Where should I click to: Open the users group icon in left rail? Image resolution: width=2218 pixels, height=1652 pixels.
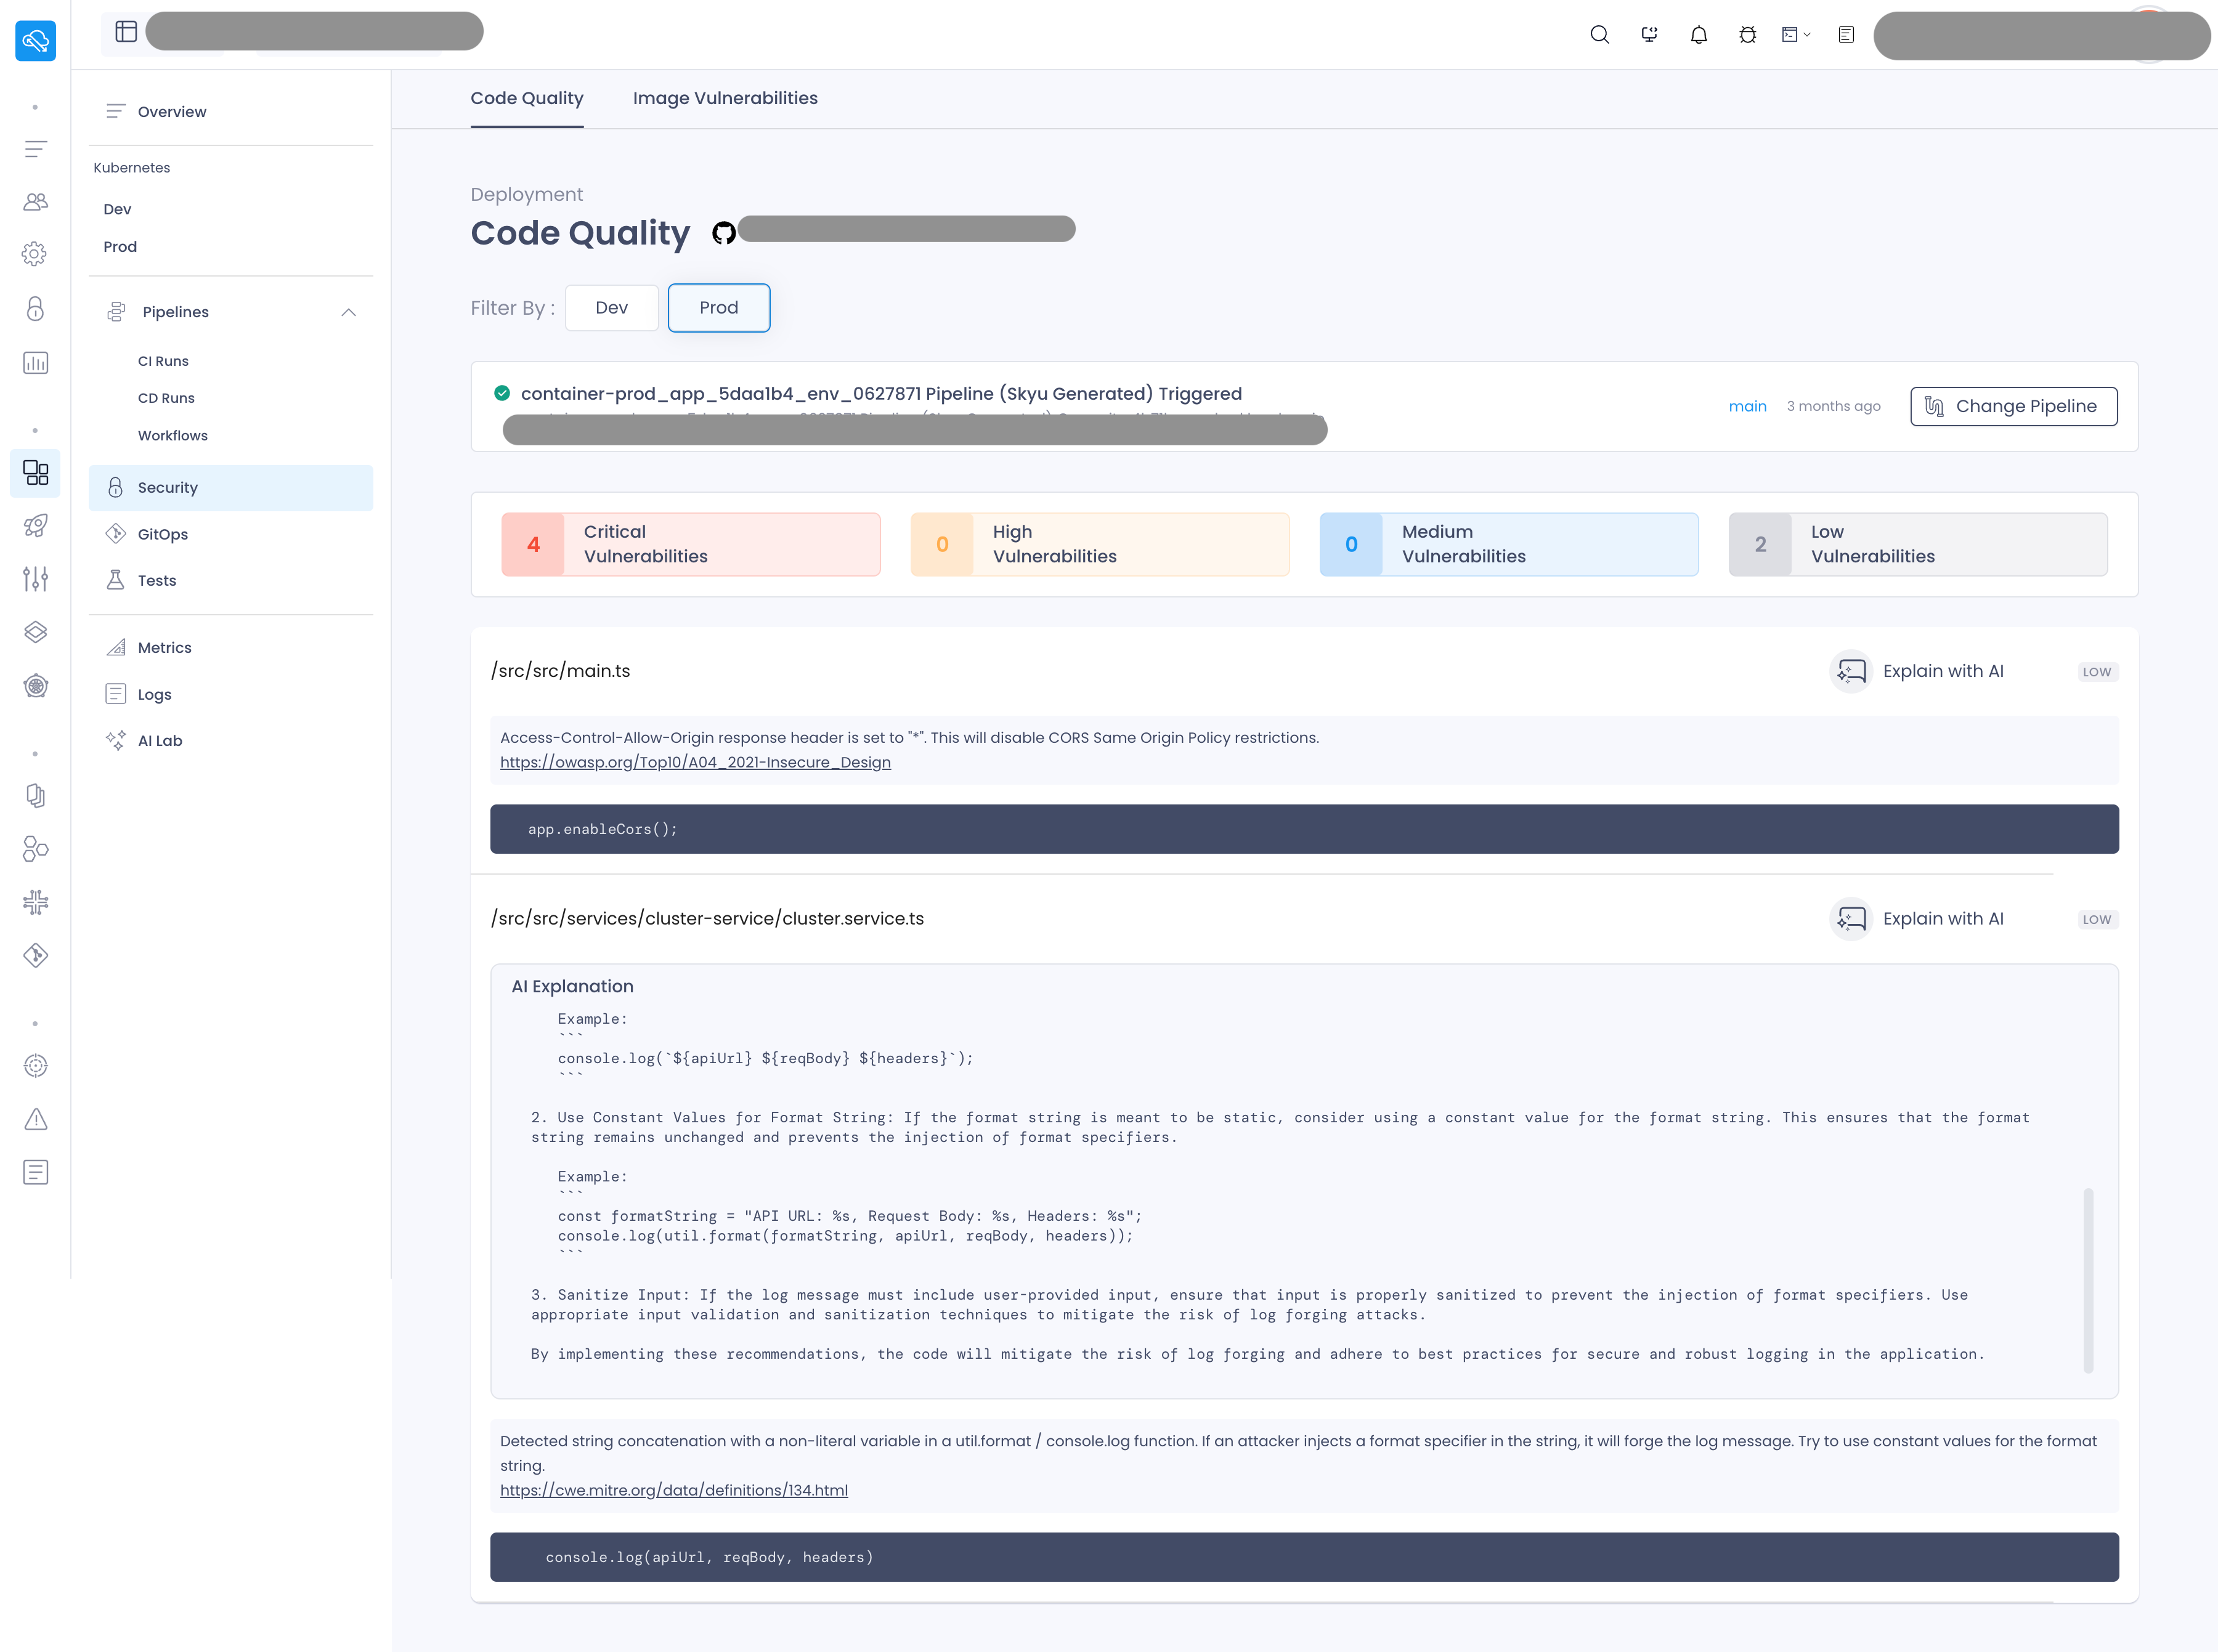[36, 202]
